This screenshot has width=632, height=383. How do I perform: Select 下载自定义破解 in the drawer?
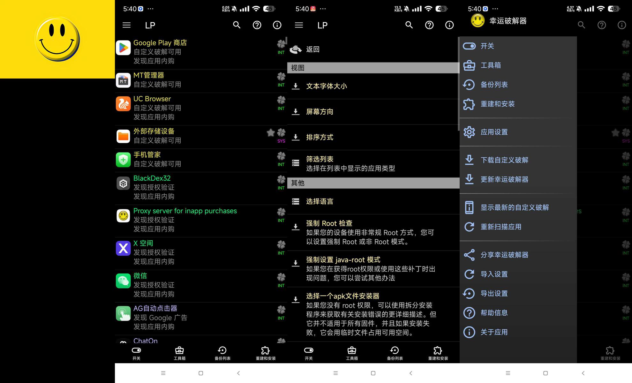click(x=518, y=160)
